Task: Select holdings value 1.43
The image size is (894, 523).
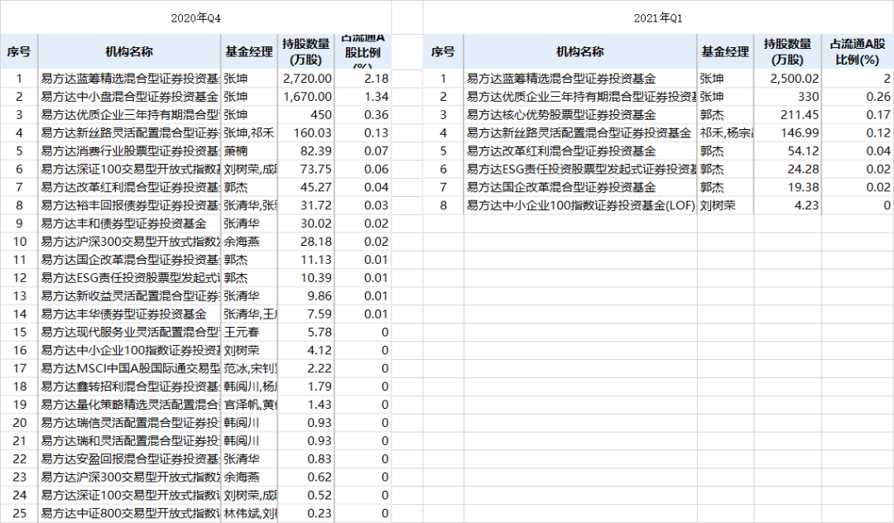Action: (x=306, y=405)
